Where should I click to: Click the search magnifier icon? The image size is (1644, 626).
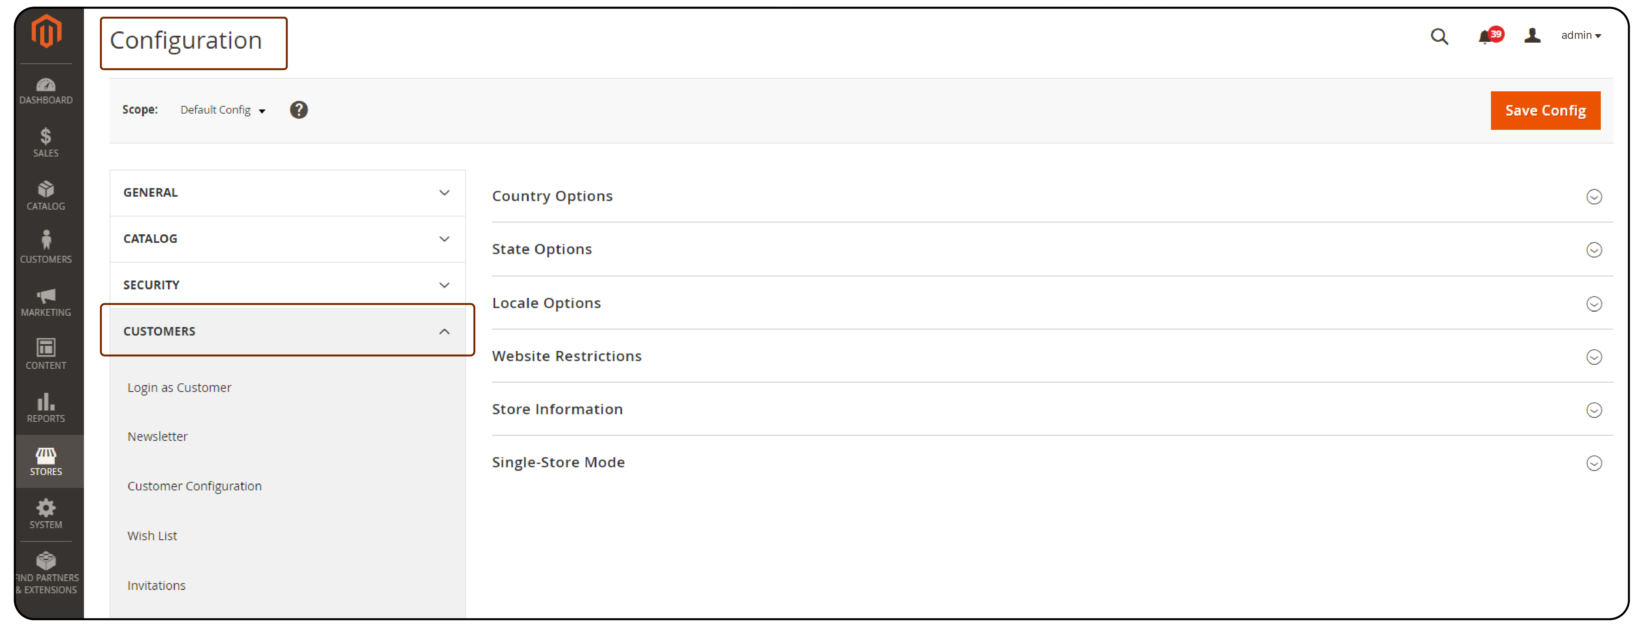tap(1440, 37)
